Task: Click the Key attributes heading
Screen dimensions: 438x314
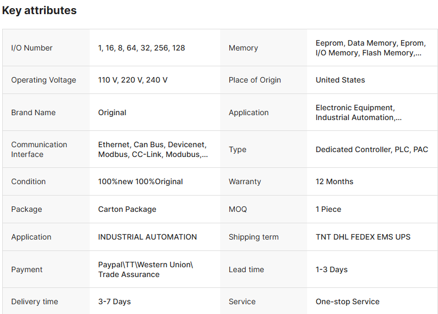Action: point(39,10)
